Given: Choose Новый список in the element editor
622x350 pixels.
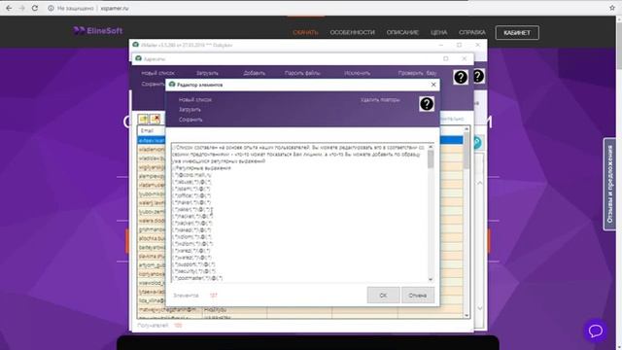Looking at the screenshot, I should pyautogui.click(x=195, y=99).
